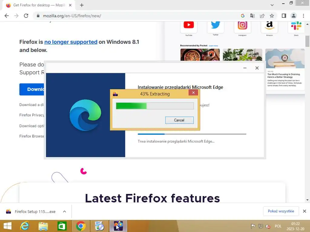Click the scrollbar up arrow
310x232 pixels.
[x=307, y=24]
